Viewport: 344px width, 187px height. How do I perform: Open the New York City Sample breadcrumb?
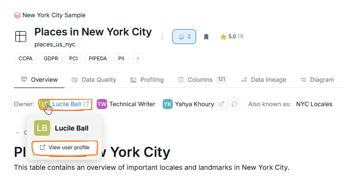coord(54,15)
